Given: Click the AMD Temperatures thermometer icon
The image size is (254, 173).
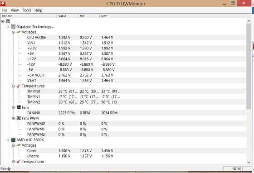Looking at the screenshot, I should coord(19,161).
